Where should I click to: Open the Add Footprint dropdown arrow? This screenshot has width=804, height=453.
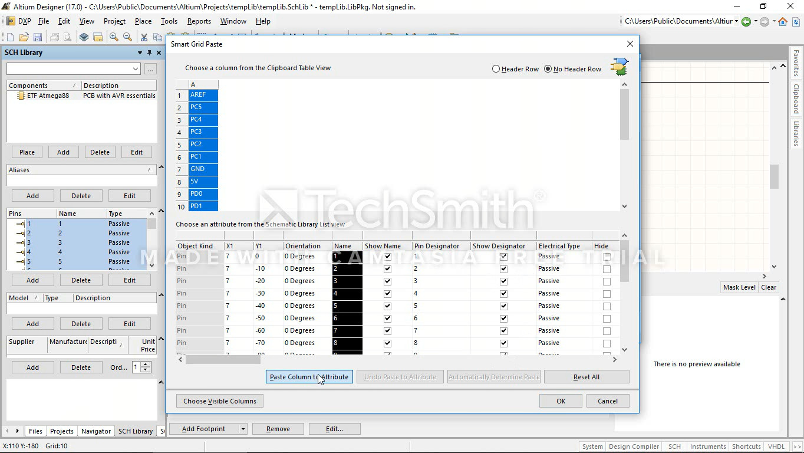pyautogui.click(x=242, y=429)
